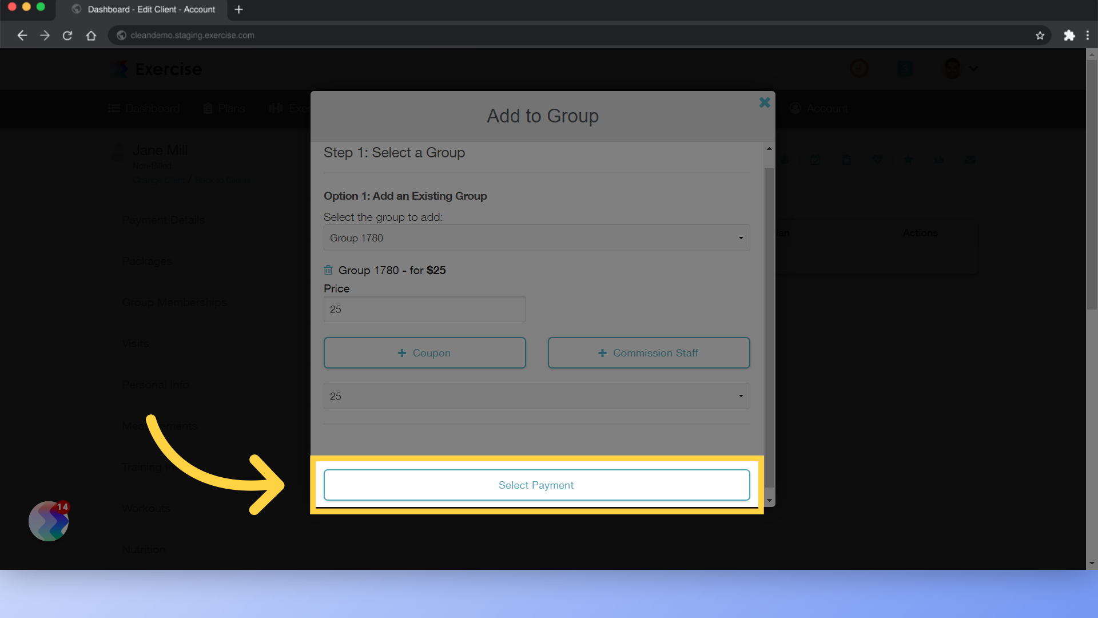Viewport: 1098px width, 618px height.
Task: Click the 'Actions' column header
Action: [x=920, y=233]
